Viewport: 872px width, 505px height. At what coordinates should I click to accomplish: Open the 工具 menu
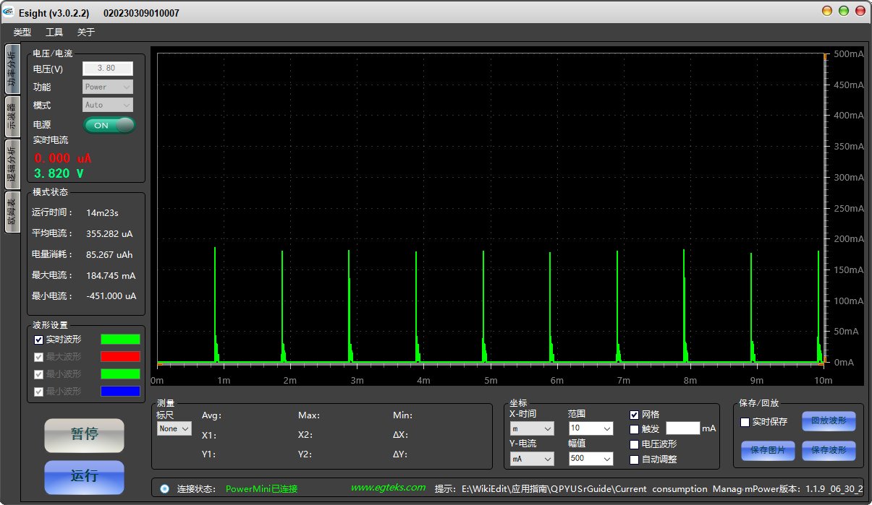coord(54,32)
